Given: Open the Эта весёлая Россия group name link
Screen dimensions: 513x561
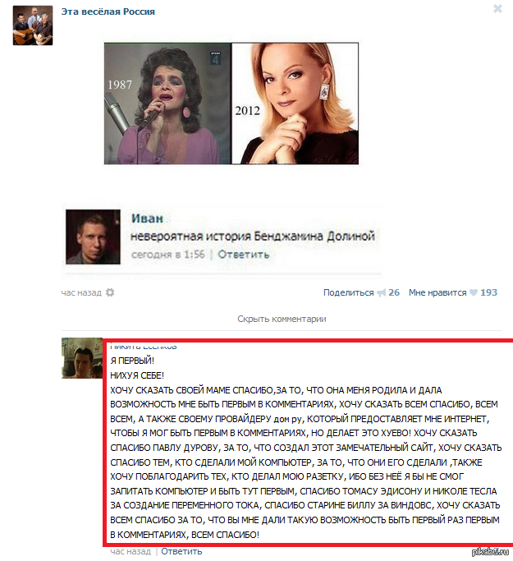Looking at the screenshot, I should 108,11.
